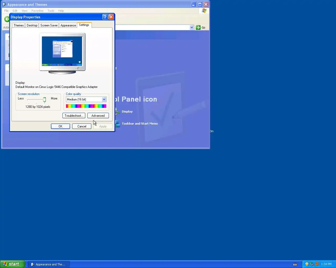Image resolution: width=336 pixels, height=268 pixels.
Task: Open Taskbar and Start Menu link
Action: (140, 124)
